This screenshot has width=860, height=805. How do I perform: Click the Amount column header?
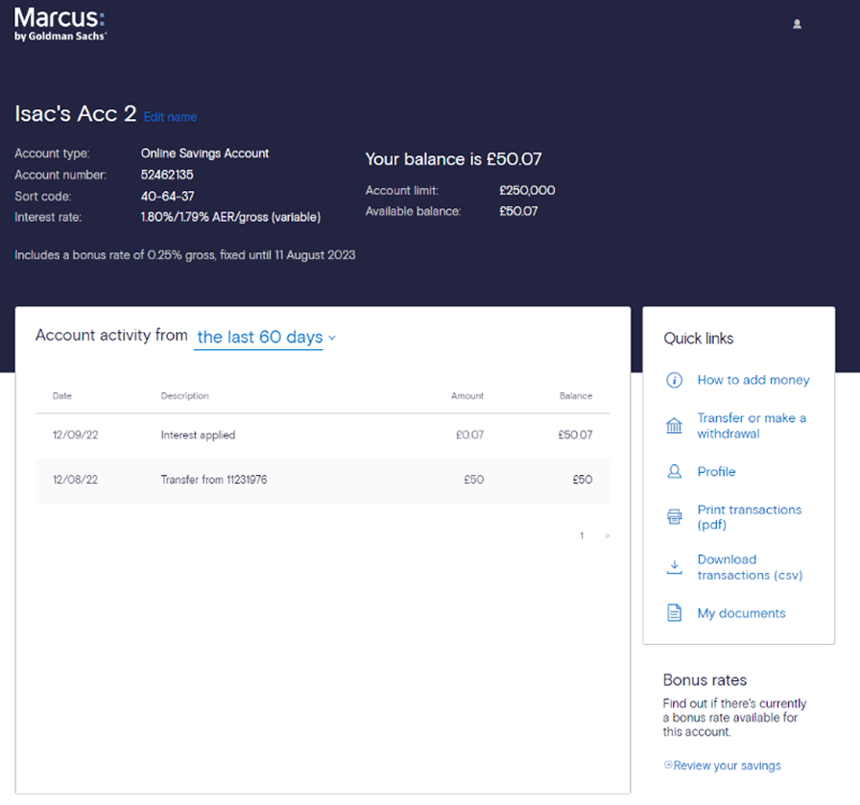467,396
